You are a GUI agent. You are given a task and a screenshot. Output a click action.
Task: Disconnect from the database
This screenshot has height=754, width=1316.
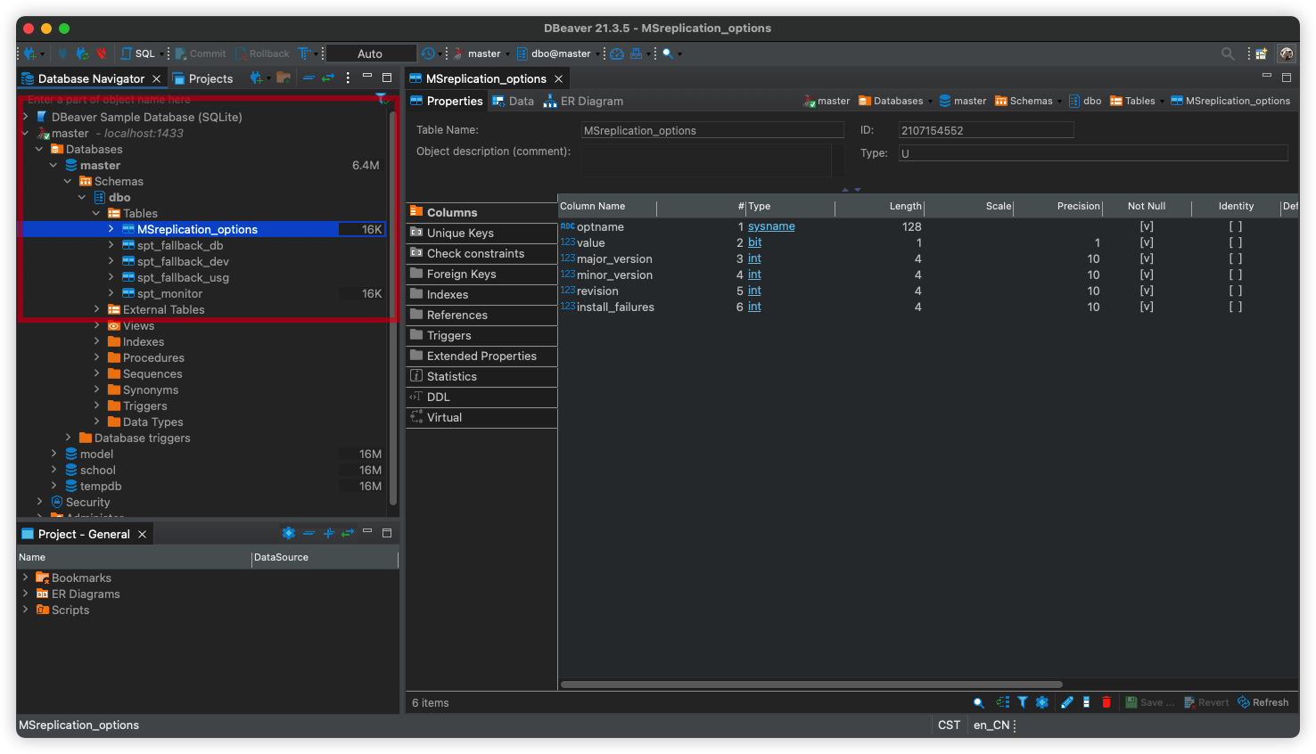click(x=103, y=53)
